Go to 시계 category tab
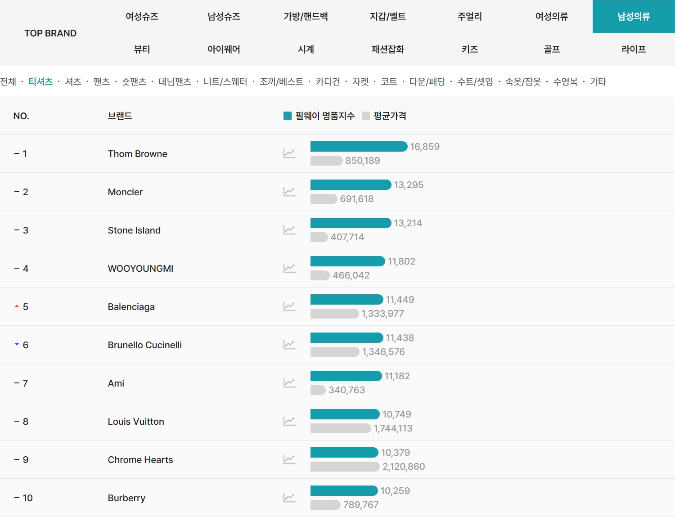Screen dimensions: 675x517 (x=306, y=49)
